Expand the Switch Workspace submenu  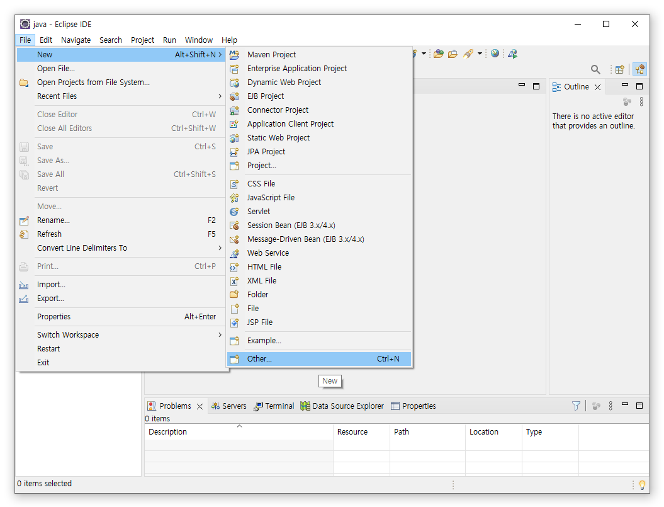[220, 335]
